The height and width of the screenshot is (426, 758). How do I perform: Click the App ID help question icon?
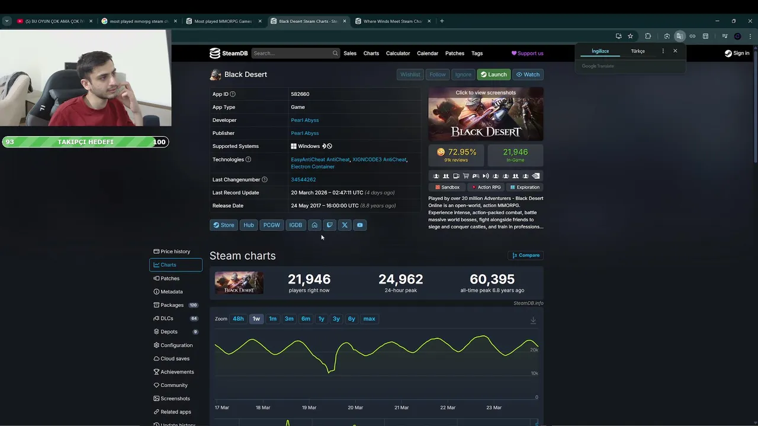[x=233, y=94]
